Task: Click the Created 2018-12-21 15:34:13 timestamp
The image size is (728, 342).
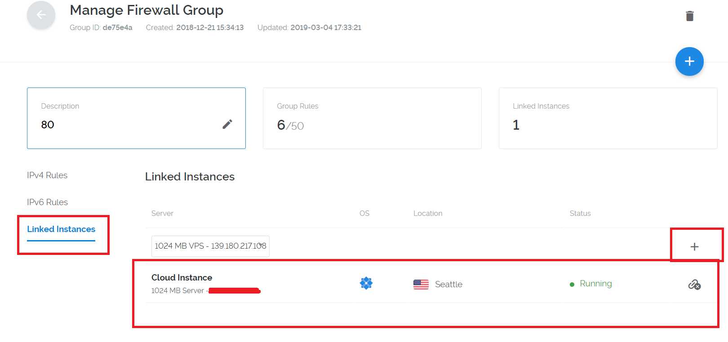Action: [195, 27]
